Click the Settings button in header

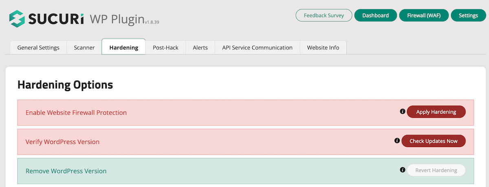(x=468, y=15)
